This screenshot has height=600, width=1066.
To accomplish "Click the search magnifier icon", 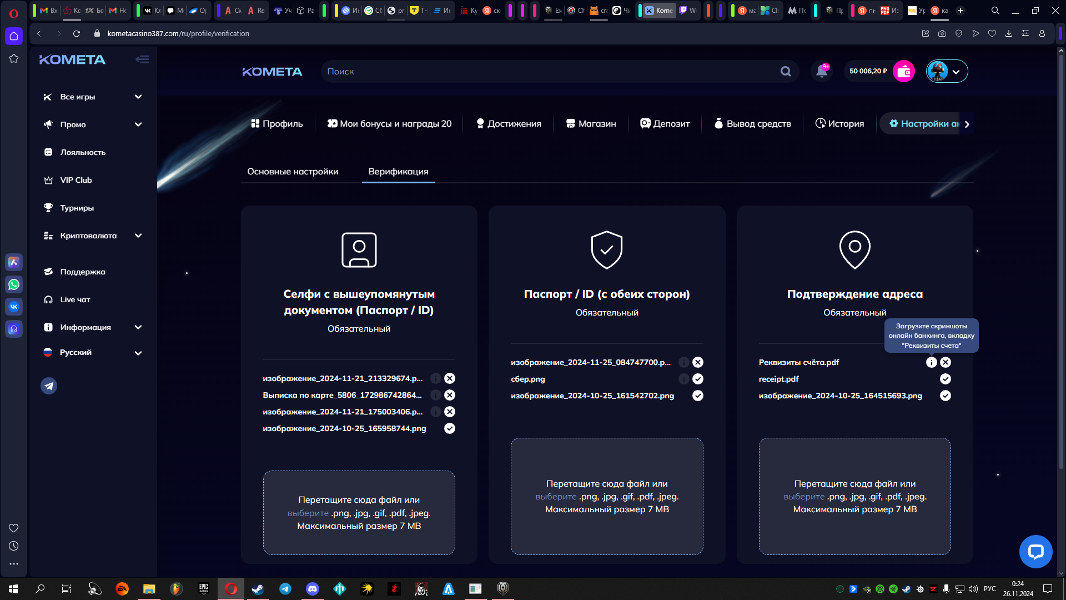I will coord(786,71).
